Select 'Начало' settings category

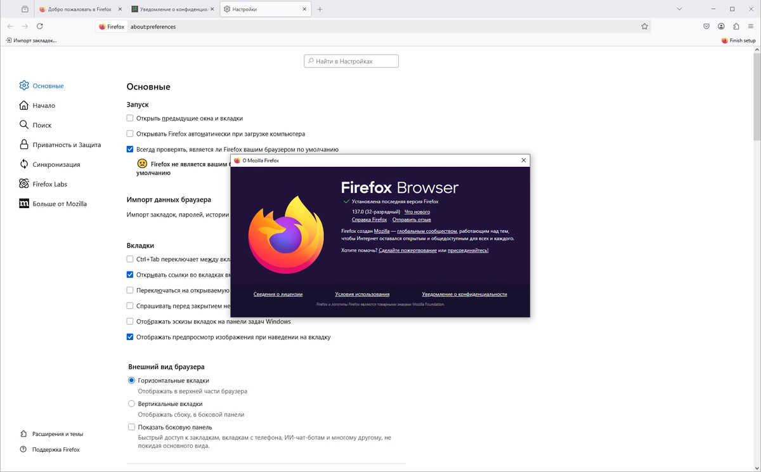(x=37, y=105)
